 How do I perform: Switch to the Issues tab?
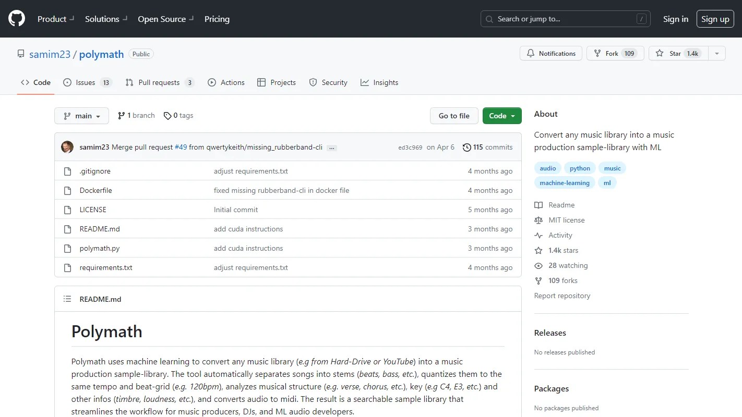coord(87,82)
